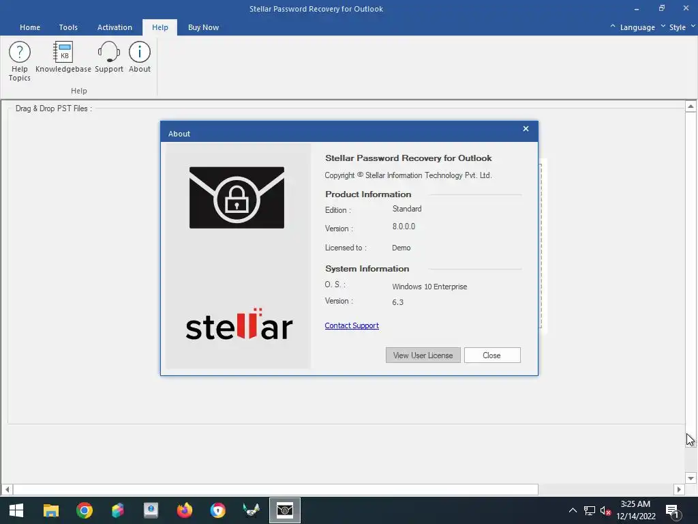Open the Windows Start menu

coord(16,510)
